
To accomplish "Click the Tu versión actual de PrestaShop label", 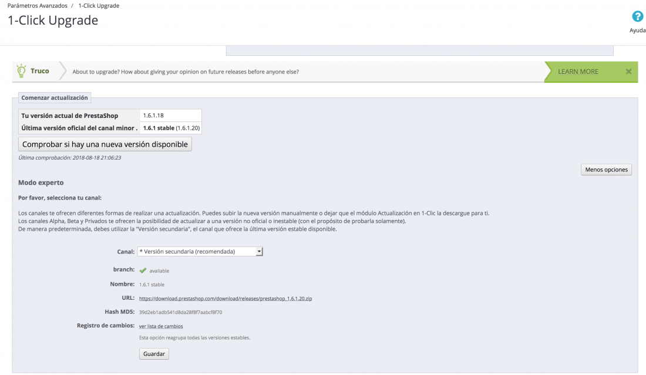I will tap(70, 116).
